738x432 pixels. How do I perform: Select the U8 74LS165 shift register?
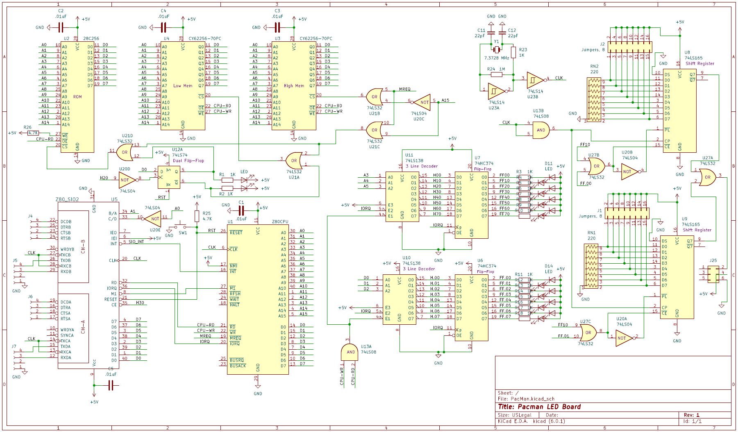pyautogui.click(x=680, y=111)
